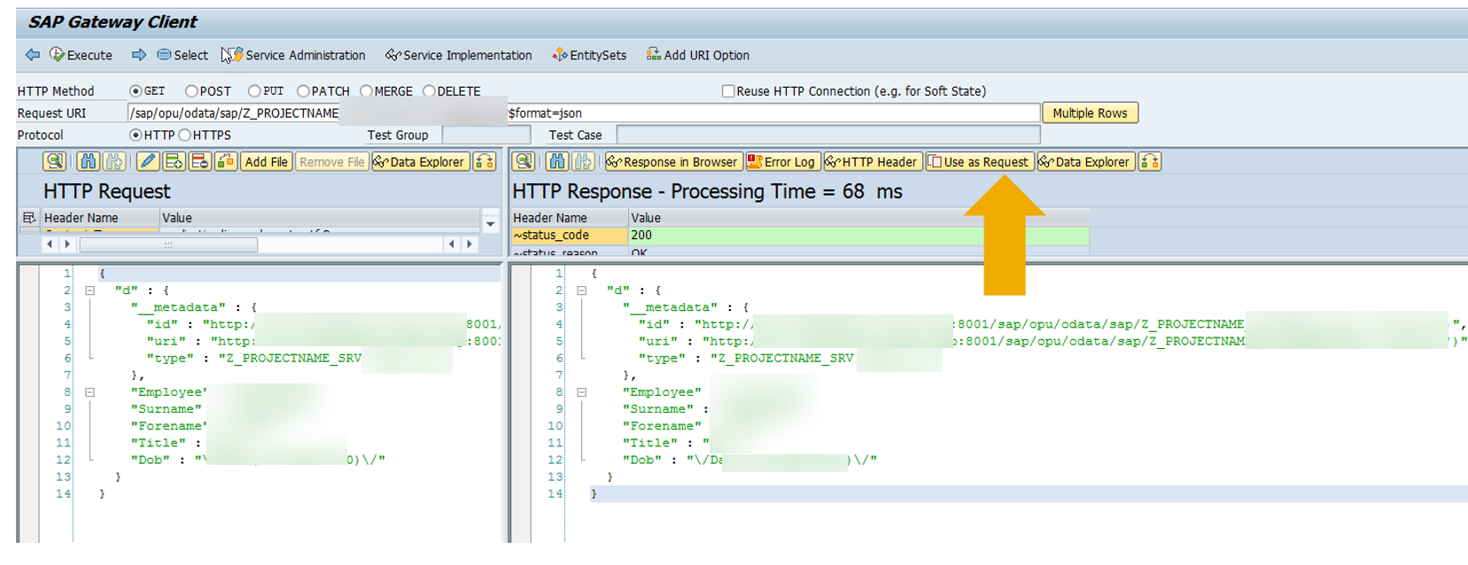
Task: Collapse the "Employee" node in request body
Action: pyautogui.click(x=89, y=392)
